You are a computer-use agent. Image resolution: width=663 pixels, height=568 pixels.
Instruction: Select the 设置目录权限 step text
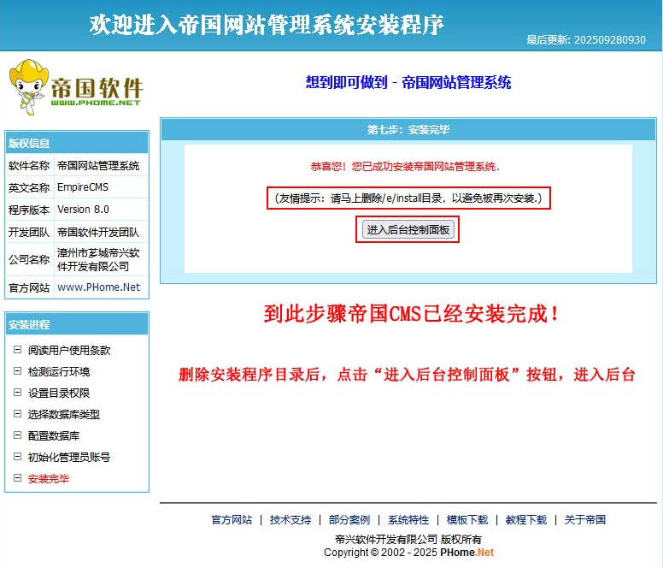tap(59, 393)
